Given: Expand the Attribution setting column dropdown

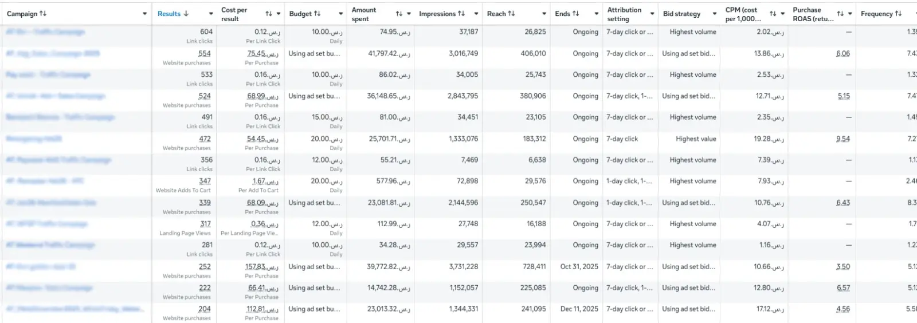Looking at the screenshot, I should (x=652, y=14).
